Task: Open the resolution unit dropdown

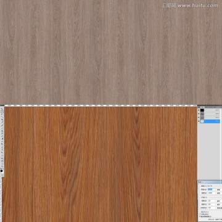Action: pos(220,208)
